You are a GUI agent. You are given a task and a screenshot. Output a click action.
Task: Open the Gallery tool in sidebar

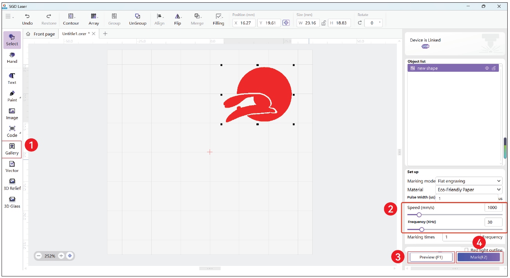[12, 149]
